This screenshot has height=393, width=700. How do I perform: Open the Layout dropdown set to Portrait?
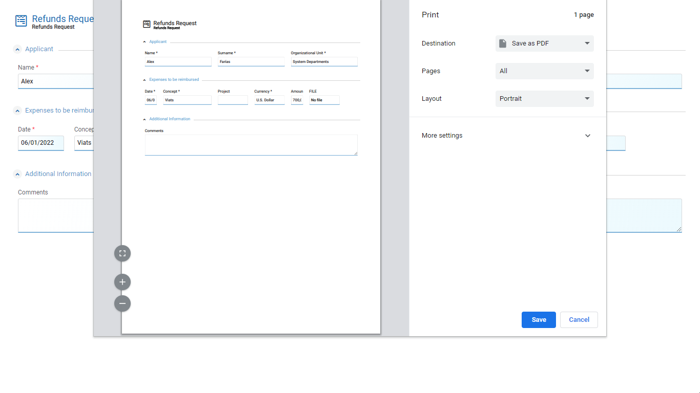(x=544, y=99)
